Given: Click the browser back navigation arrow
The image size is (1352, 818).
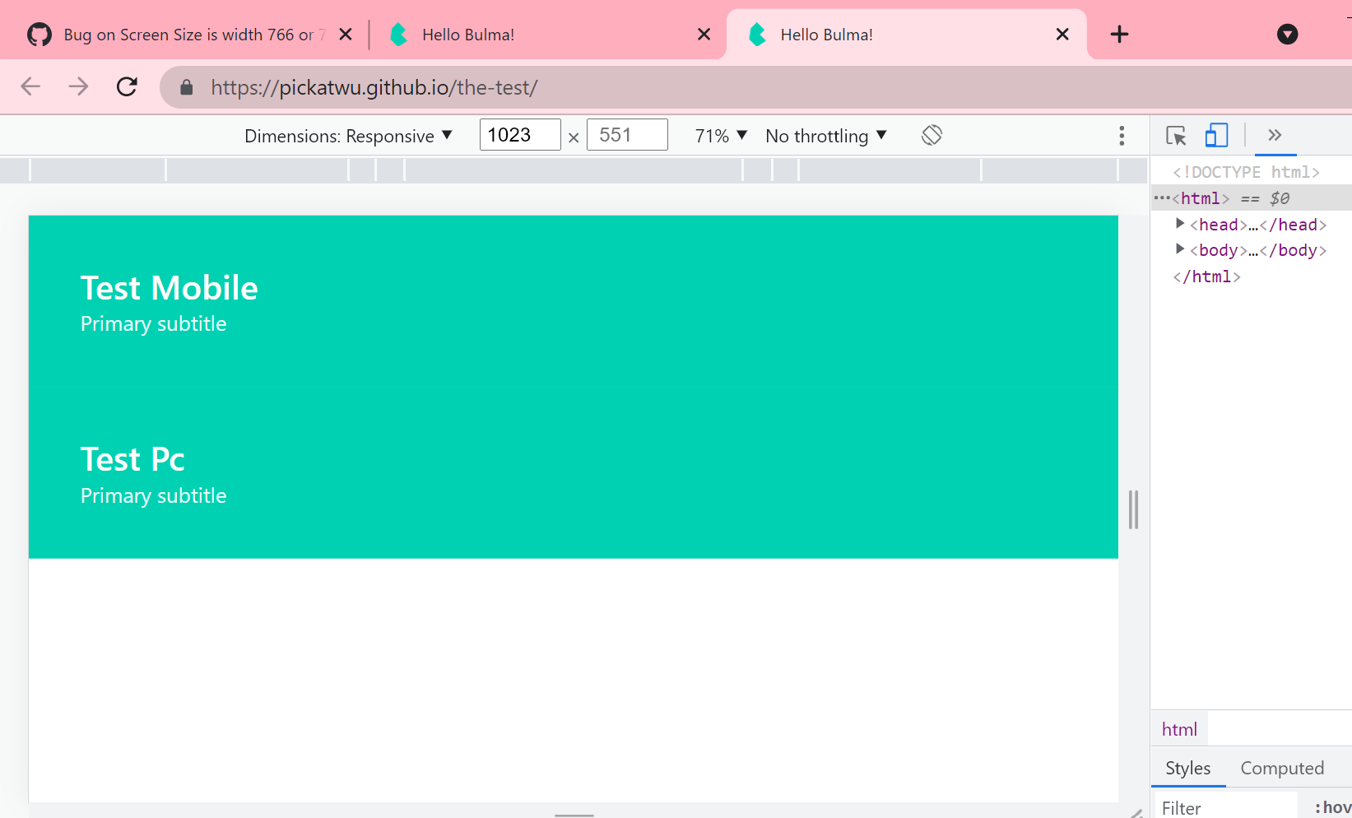Looking at the screenshot, I should tap(30, 86).
